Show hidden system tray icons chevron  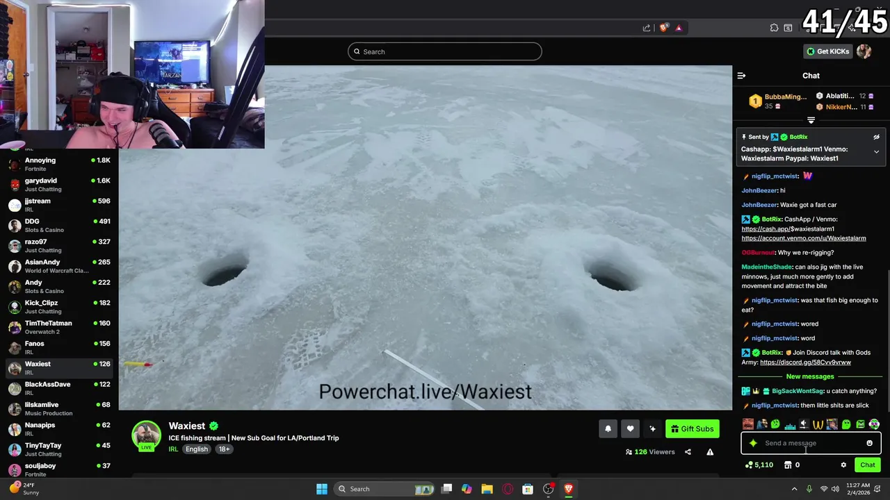point(794,489)
